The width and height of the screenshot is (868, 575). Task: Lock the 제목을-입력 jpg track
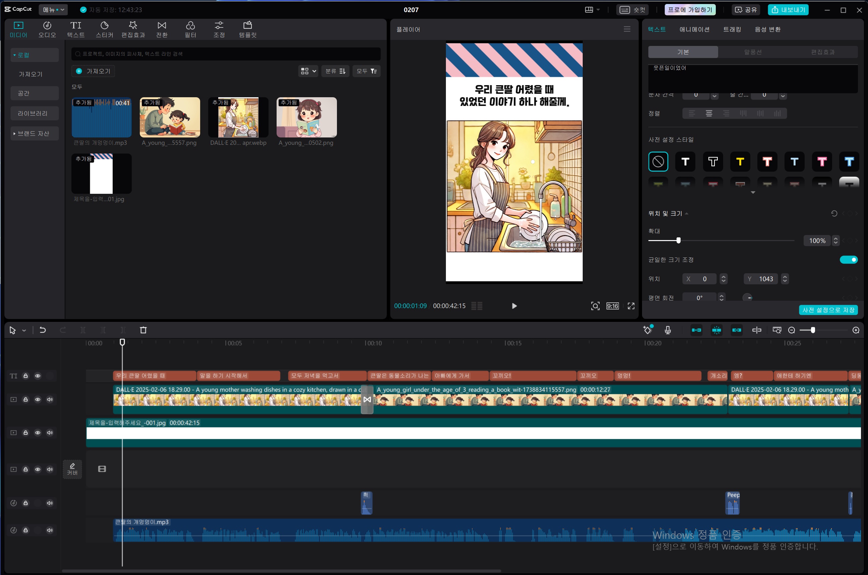(26, 433)
